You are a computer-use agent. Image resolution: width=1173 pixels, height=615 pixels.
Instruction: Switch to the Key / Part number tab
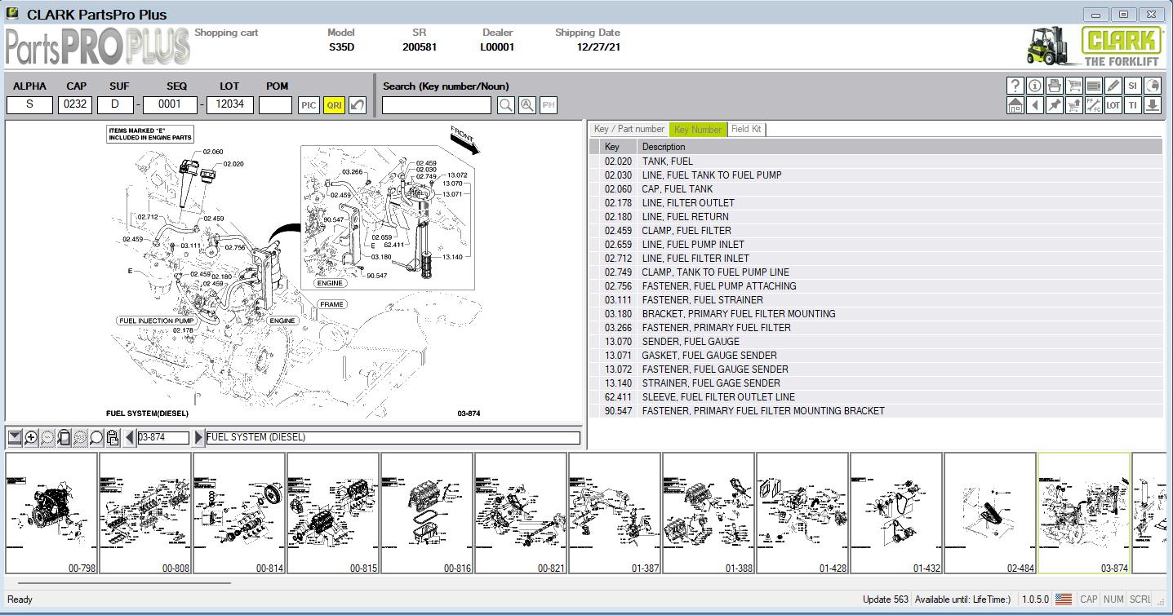click(x=629, y=129)
